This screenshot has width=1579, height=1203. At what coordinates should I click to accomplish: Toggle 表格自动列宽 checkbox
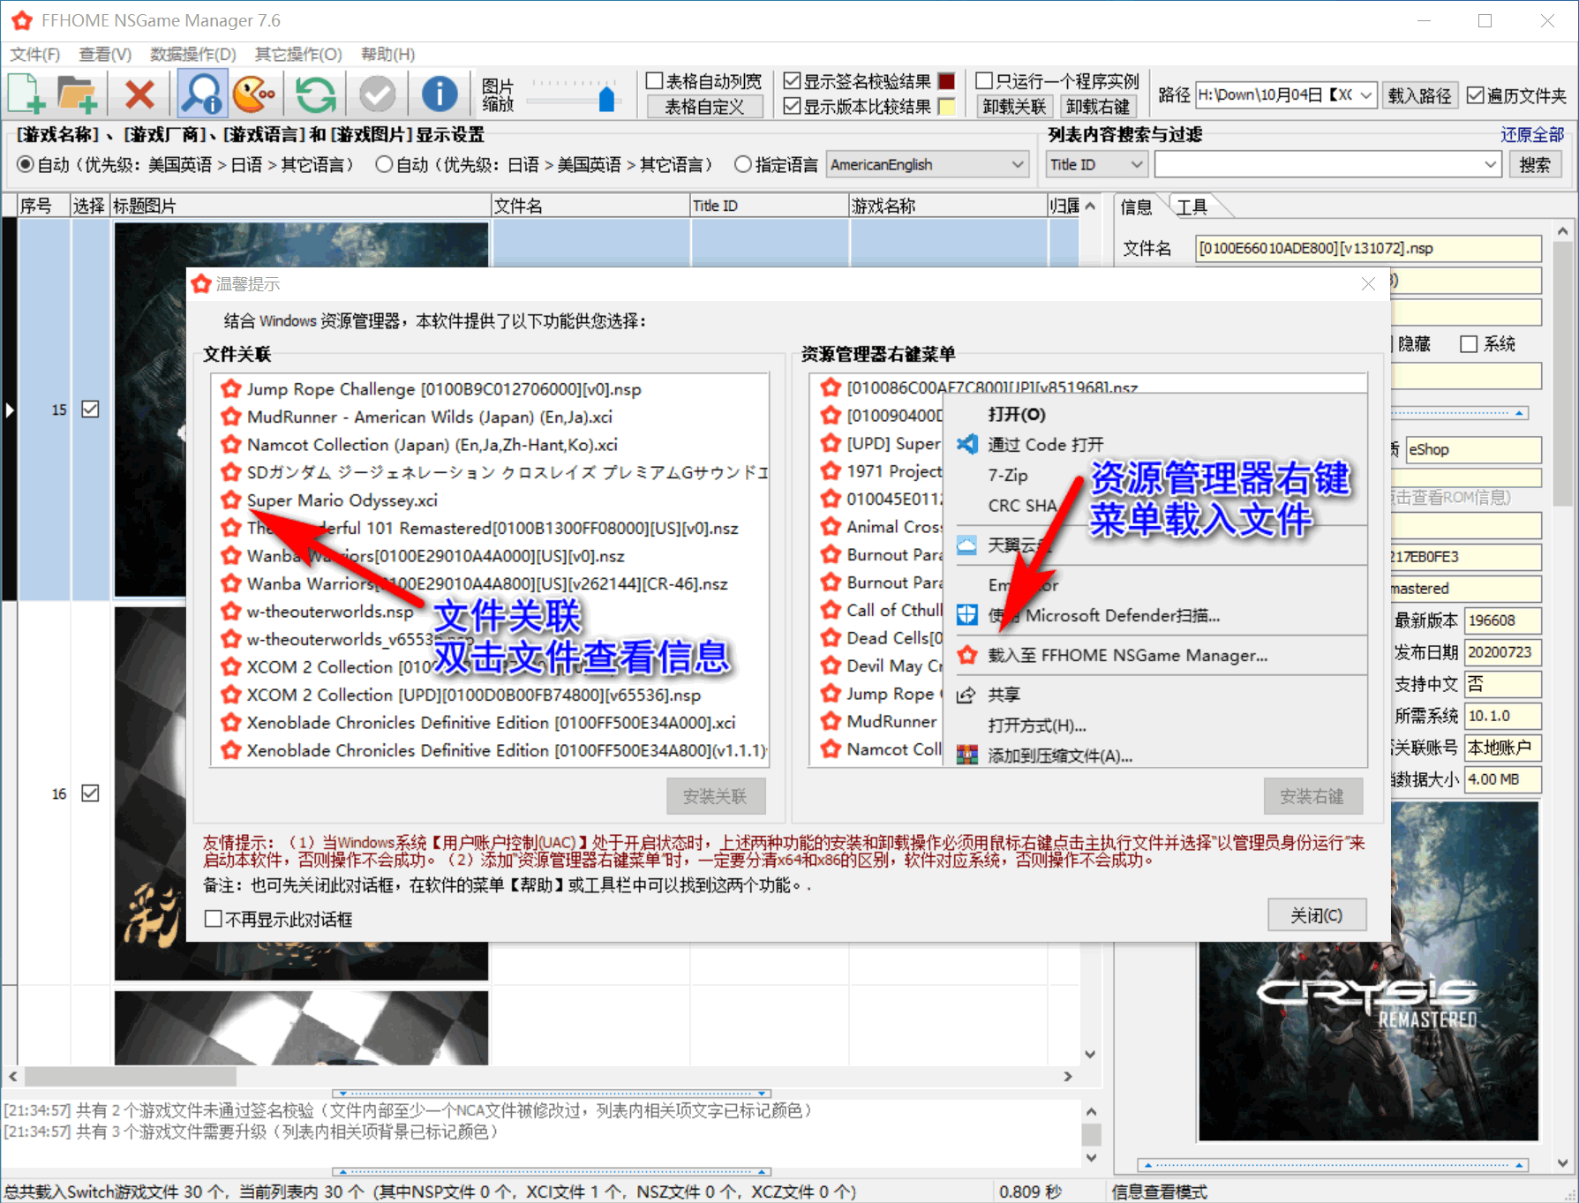pyautogui.click(x=655, y=81)
